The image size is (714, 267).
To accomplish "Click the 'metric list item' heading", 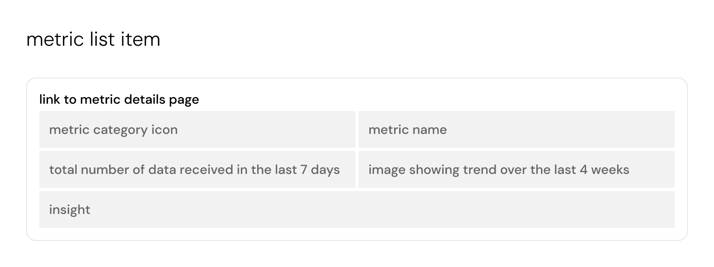I will point(93,40).
